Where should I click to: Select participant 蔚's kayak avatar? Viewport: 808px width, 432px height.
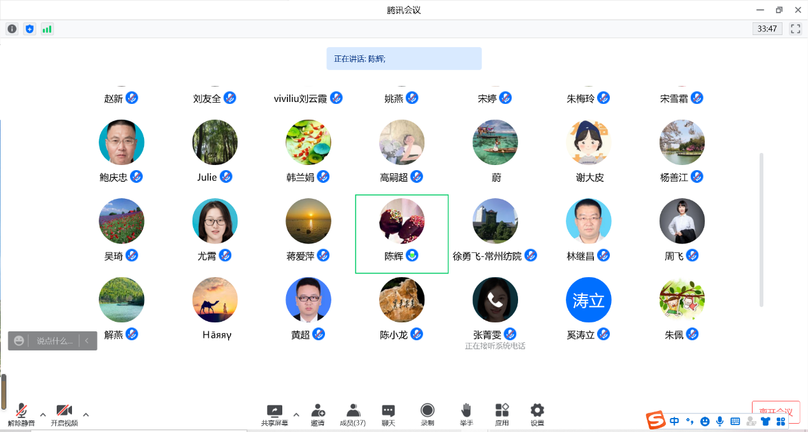(x=495, y=143)
